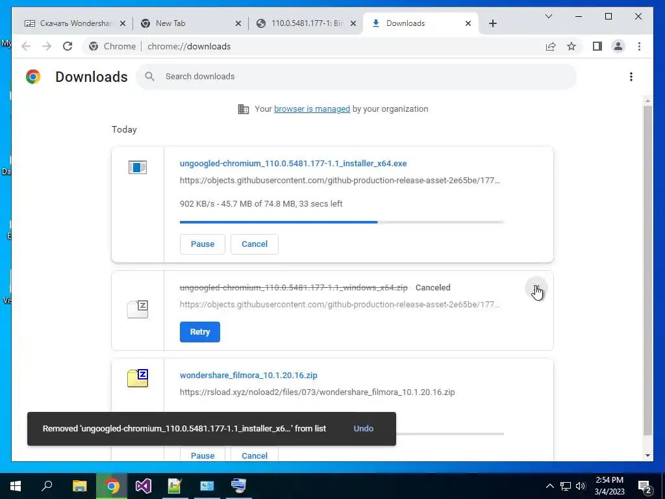
Task: Show hidden system tray icons
Action: pyautogui.click(x=549, y=486)
